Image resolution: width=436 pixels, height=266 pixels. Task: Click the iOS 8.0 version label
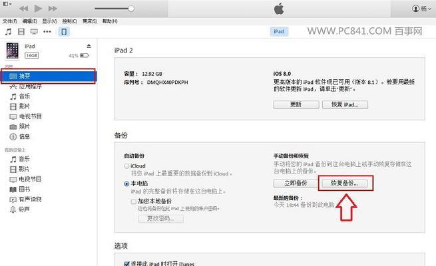(282, 74)
